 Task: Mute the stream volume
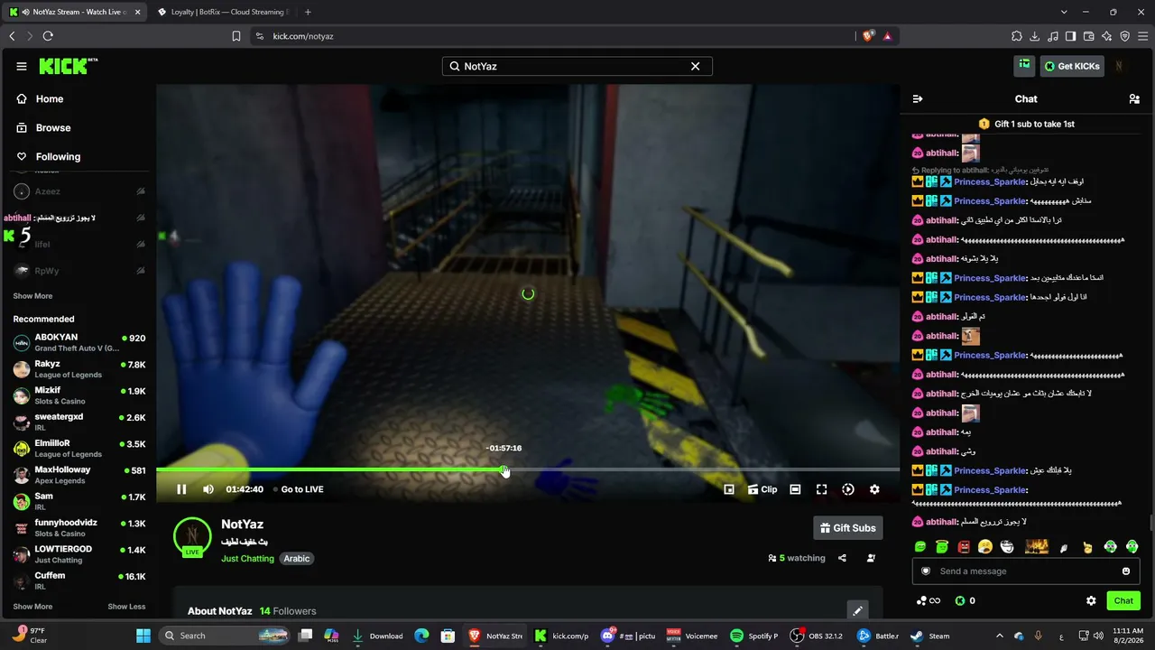(208, 489)
